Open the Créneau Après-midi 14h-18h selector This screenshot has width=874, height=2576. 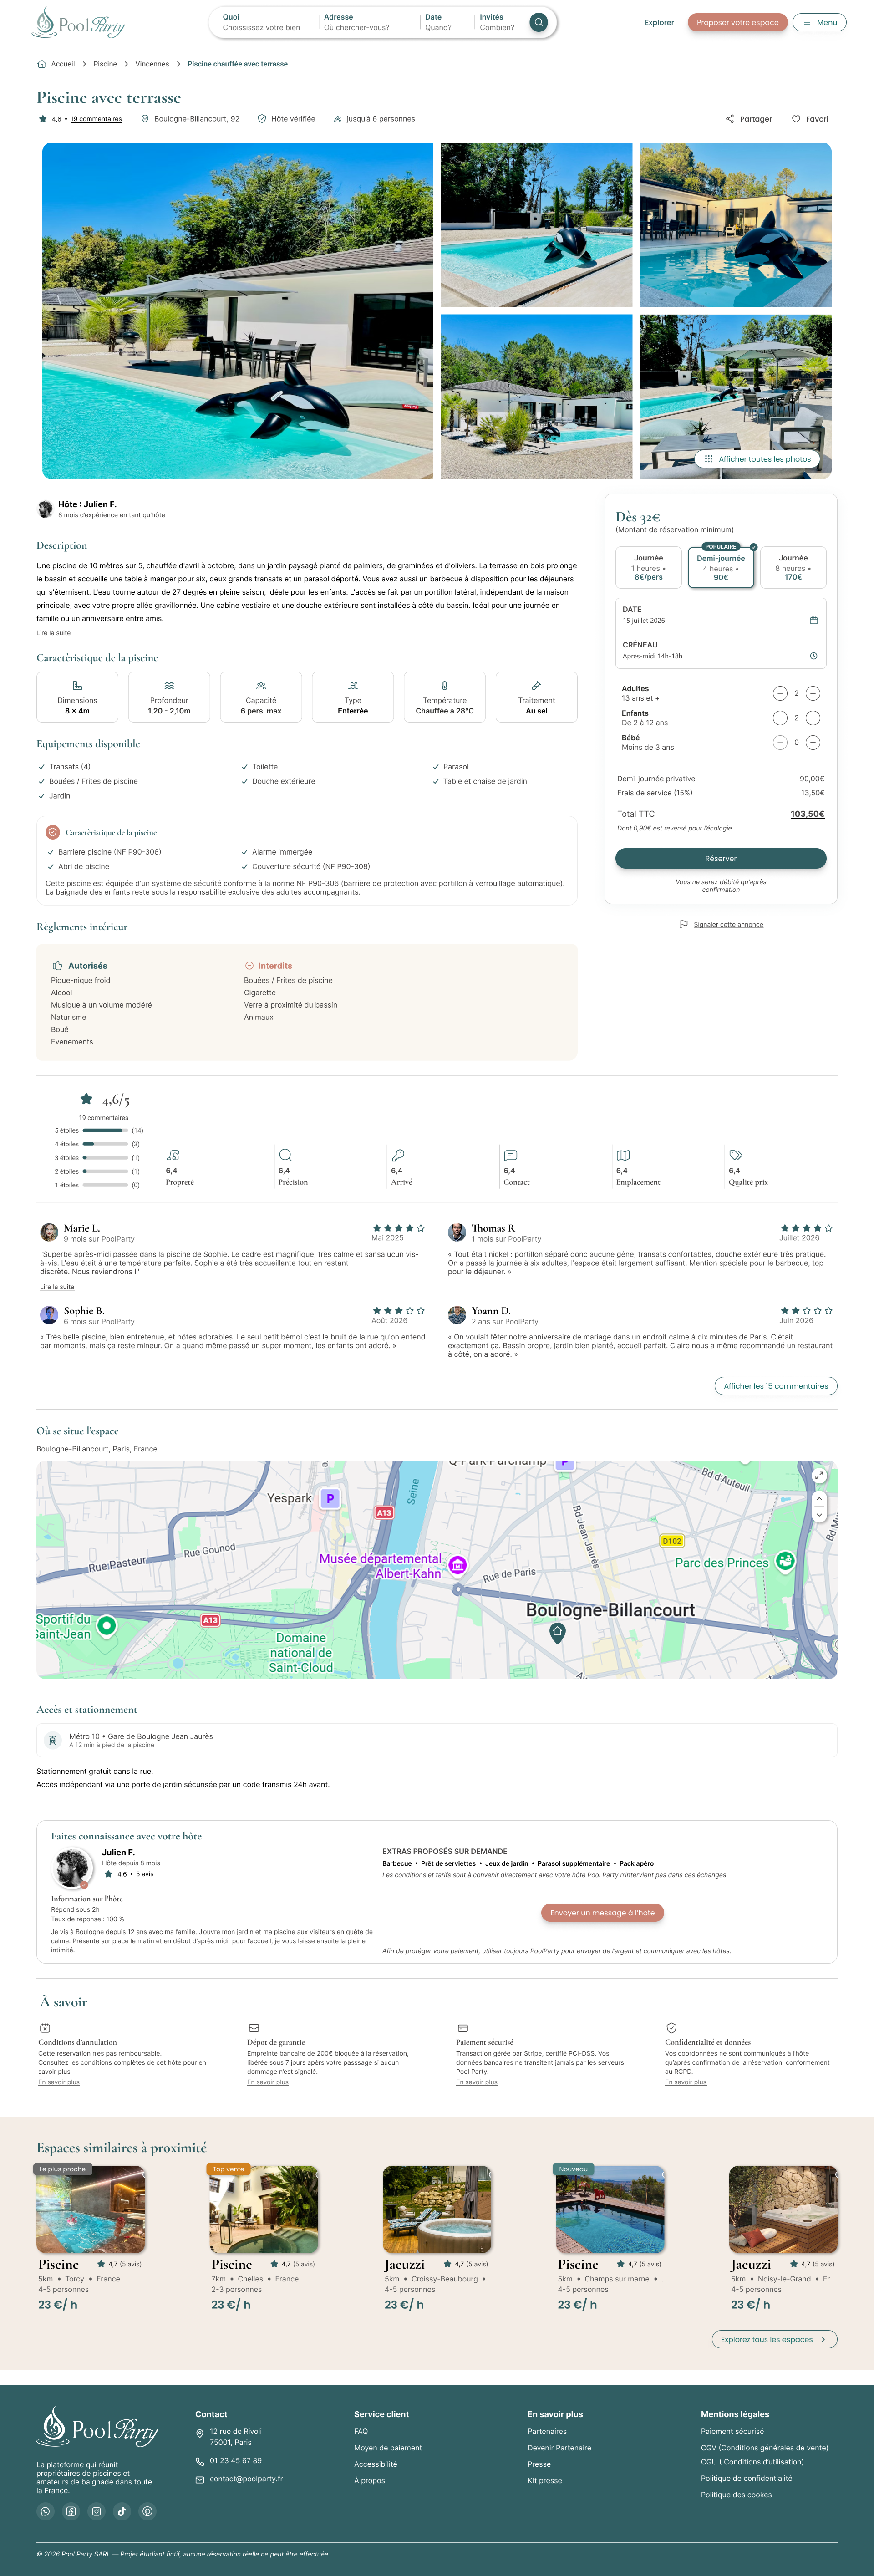[721, 651]
